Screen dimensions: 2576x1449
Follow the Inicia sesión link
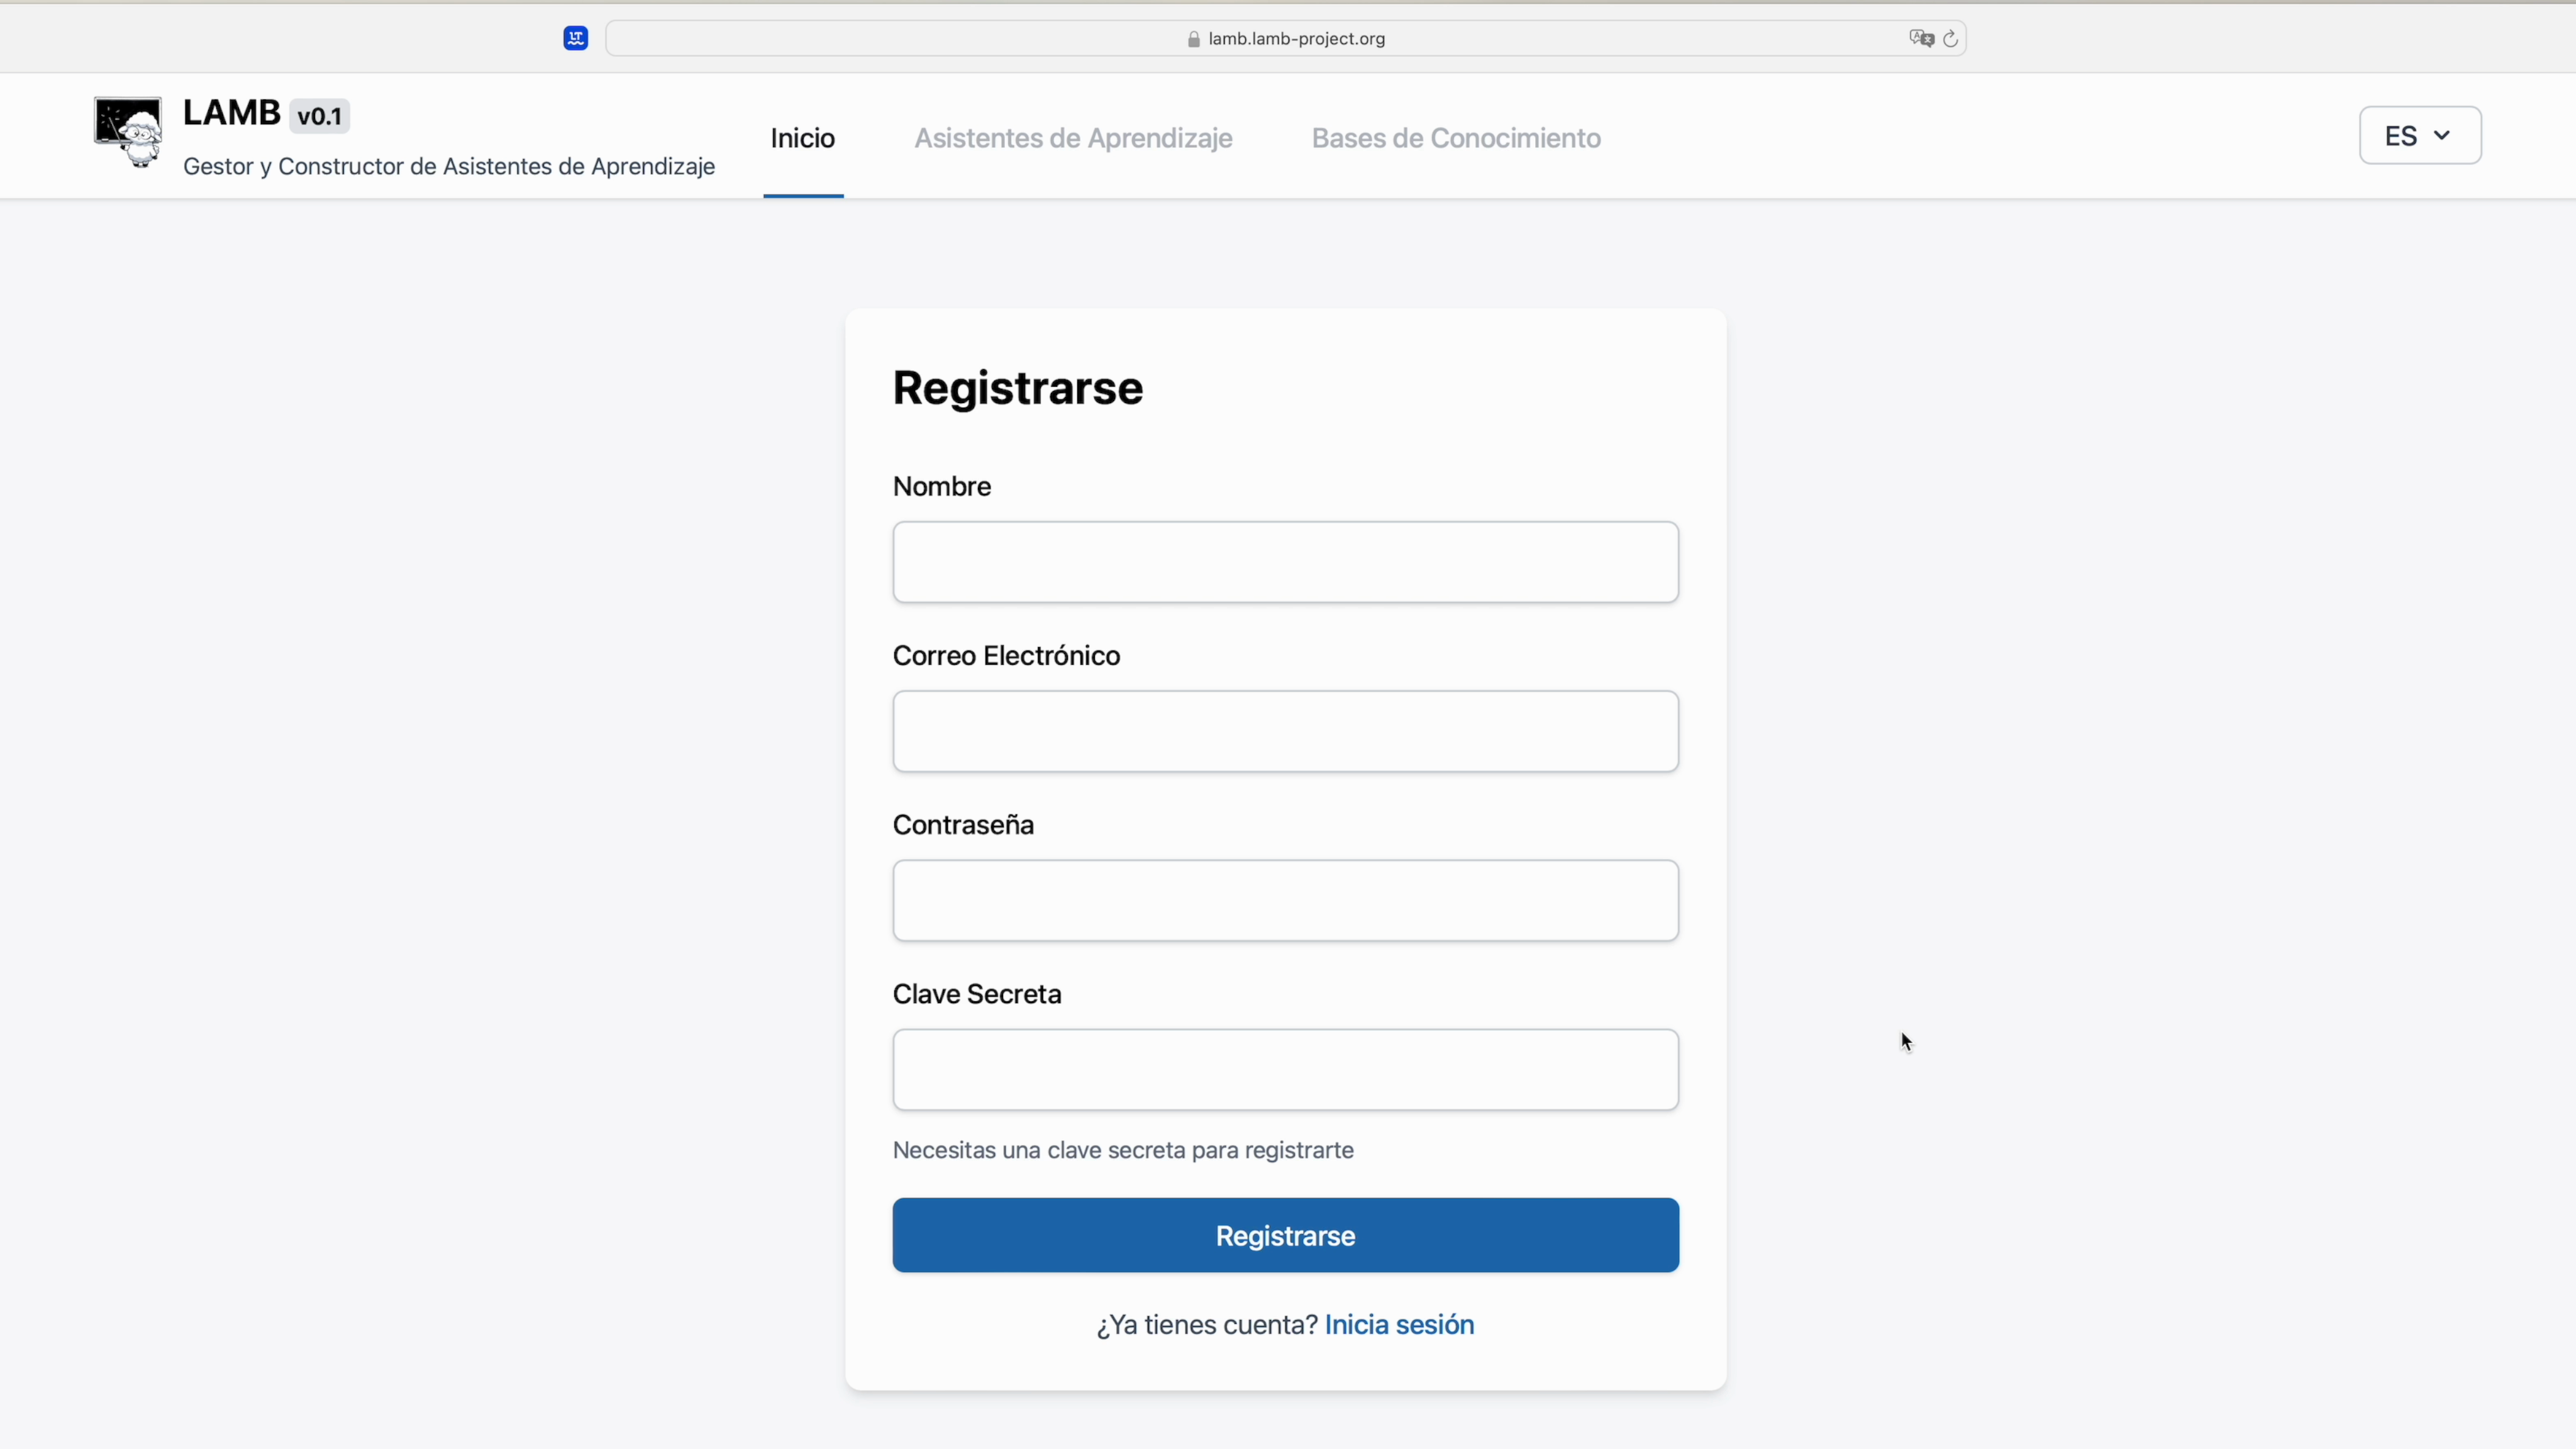click(x=1399, y=1325)
